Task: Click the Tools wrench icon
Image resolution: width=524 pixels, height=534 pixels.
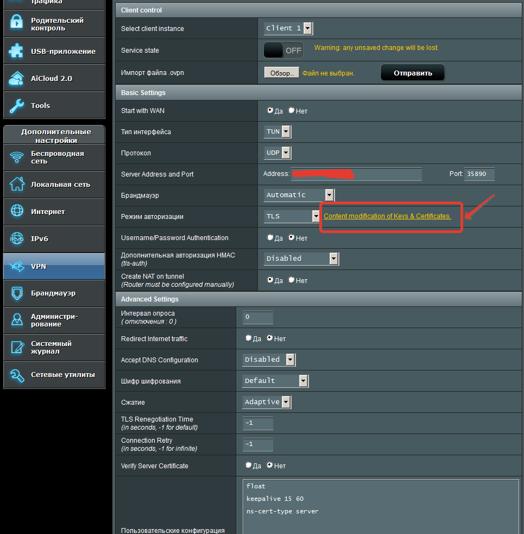Action: [x=17, y=105]
